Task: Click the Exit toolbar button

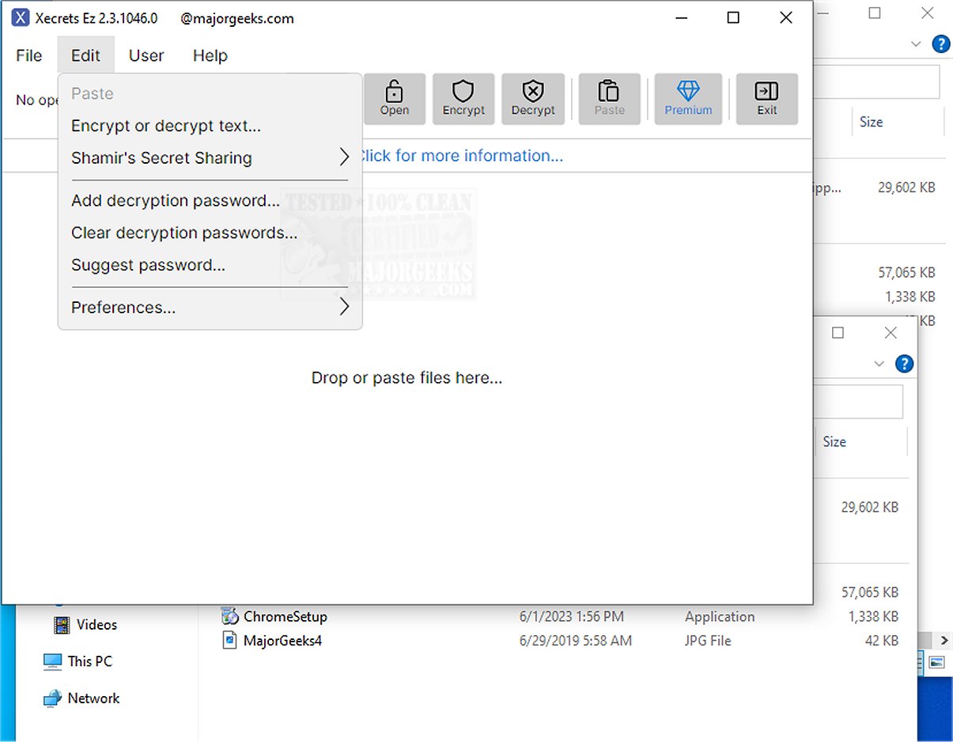Action: click(x=767, y=99)
